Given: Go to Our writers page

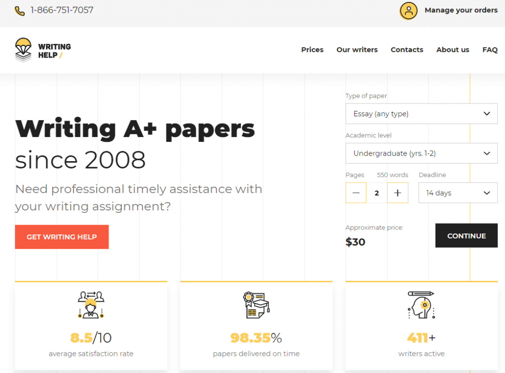Looking at the screenshot, I should [357, 50].
